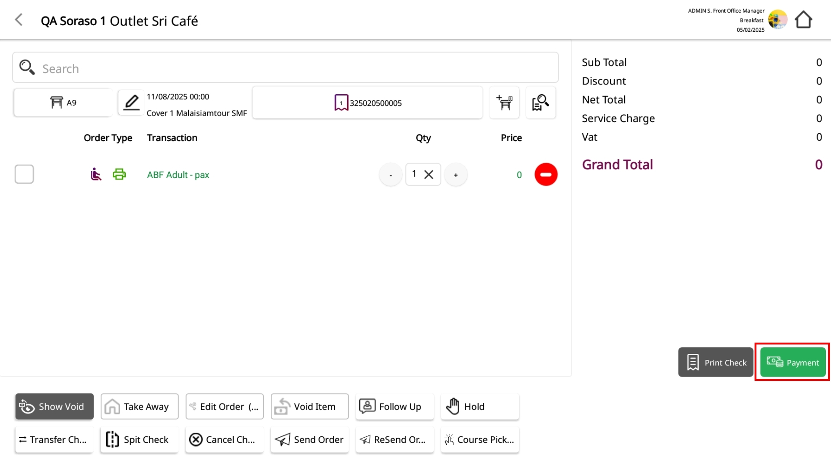Click the dine-in seat icon on order row

coord(96,174)
